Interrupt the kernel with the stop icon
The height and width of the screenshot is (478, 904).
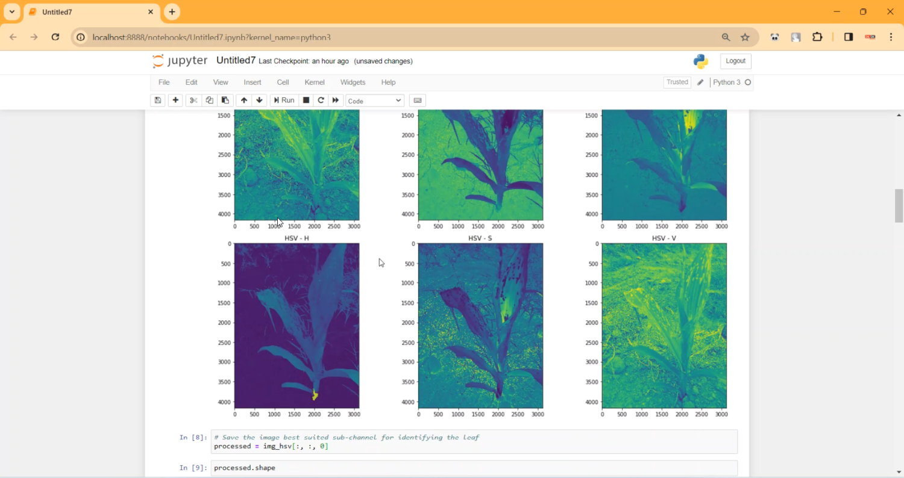306,101
